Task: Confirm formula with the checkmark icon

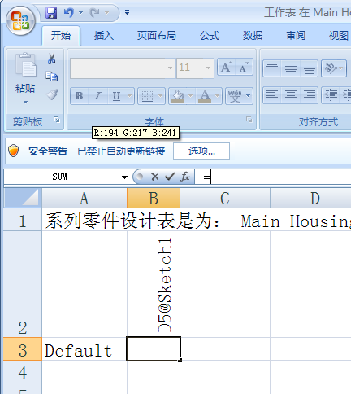Action: [x=170, y=177]
